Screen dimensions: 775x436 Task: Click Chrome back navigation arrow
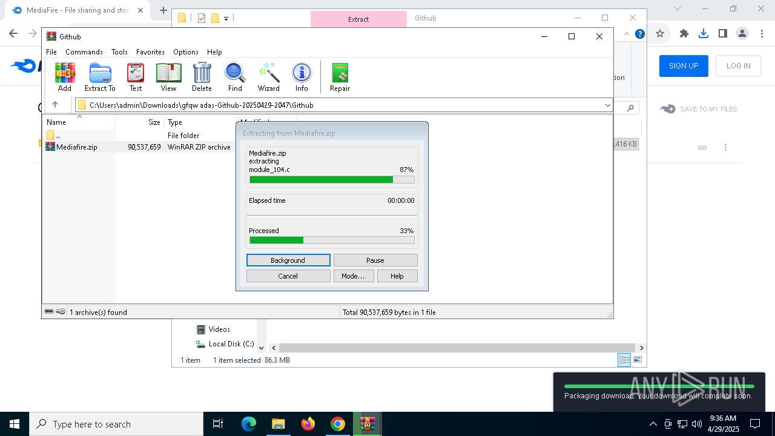point(13,34)
